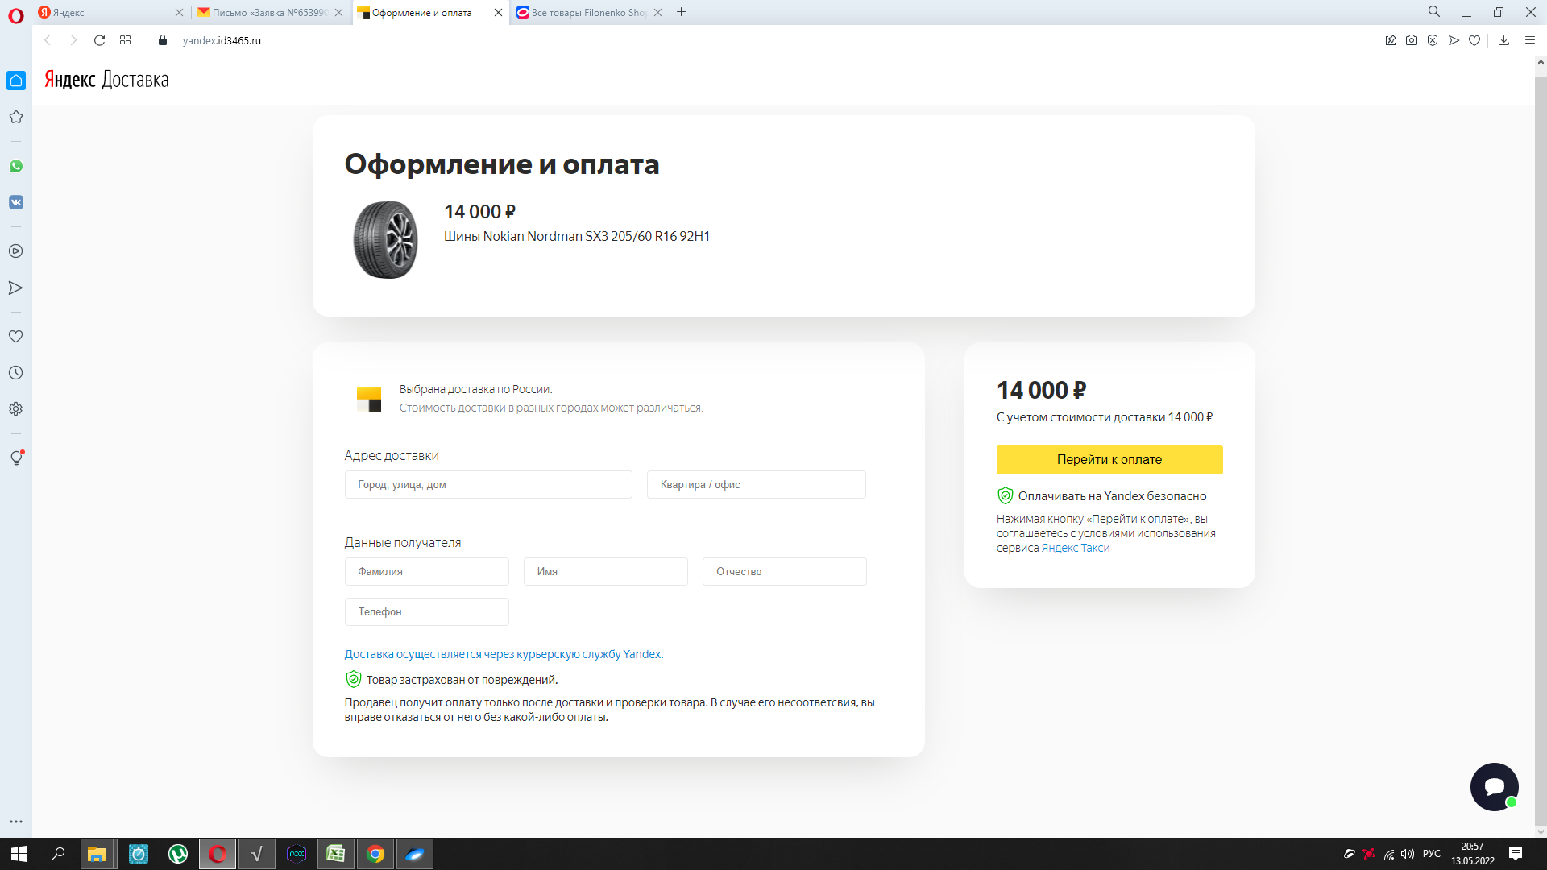
Task: Open the volume control in system tray
Action: point(1408,854)
